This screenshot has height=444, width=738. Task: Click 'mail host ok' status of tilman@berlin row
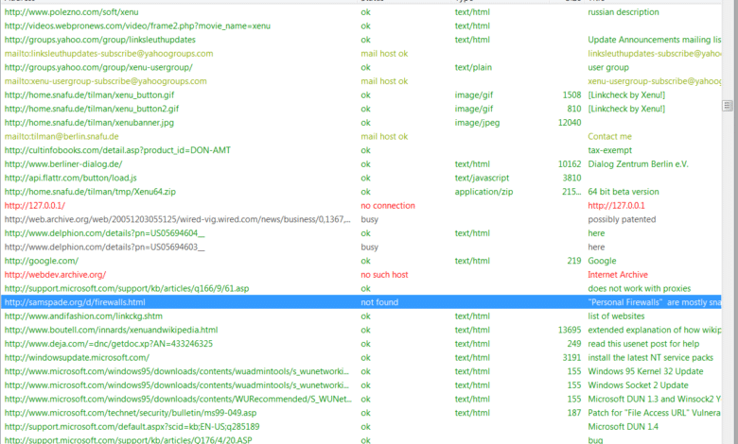click(384, 137)
